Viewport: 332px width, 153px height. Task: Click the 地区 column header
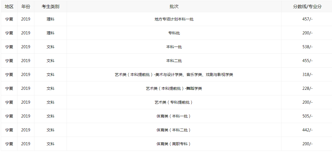coord(9,7)
